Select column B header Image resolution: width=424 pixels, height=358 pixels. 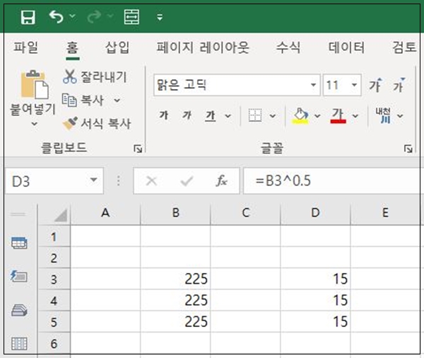pyautogui.click(x=175, y=213)
